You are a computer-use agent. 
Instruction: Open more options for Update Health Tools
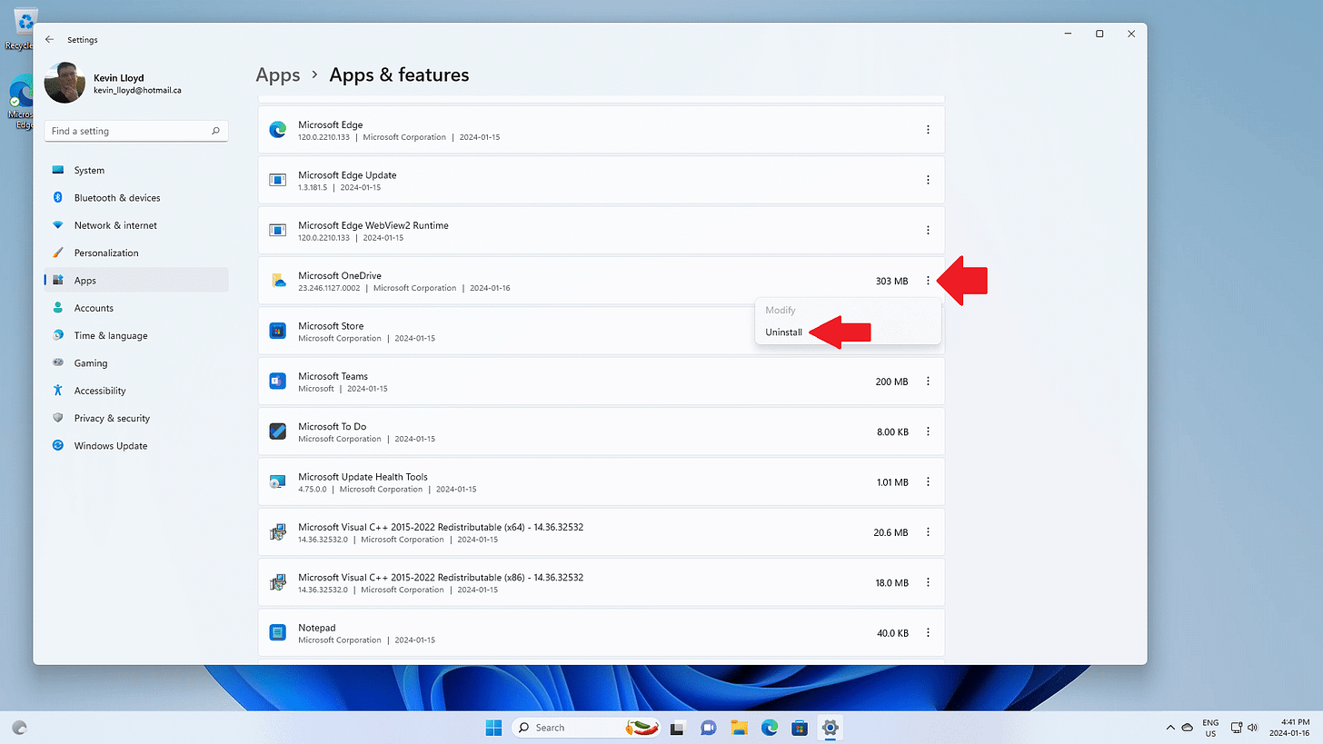pyautogui.click(x=928, y=481)
